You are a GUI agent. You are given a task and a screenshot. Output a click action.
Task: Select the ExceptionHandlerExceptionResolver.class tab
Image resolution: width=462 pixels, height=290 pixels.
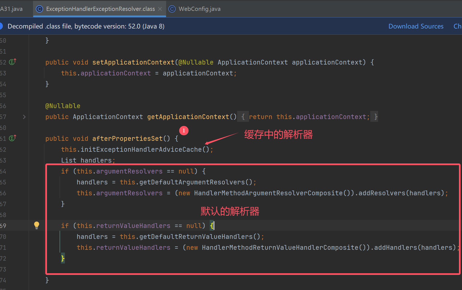pyautogui.click(x=100, y=9)
